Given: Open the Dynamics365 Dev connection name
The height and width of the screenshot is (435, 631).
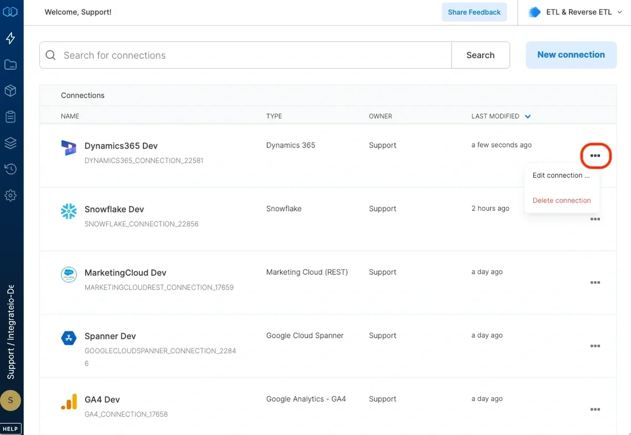Looking at the screenshot, I should (x=121, y=146).
